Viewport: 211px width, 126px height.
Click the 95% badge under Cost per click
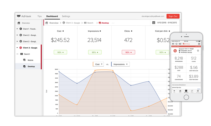point(162,52)
